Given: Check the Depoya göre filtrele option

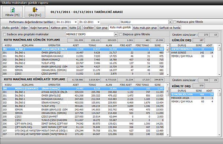Looking at the screenshot, I should [x=120, y=34].
